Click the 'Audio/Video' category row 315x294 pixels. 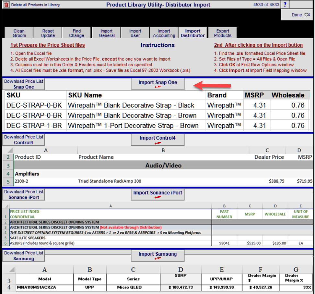(163, 165)
